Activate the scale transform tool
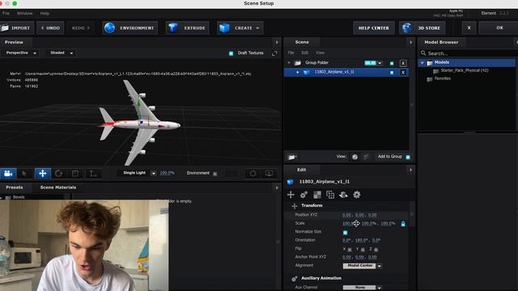 point(75,174)
